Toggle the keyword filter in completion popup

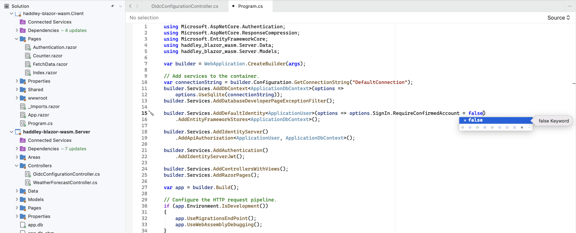[x=522, y=128]
